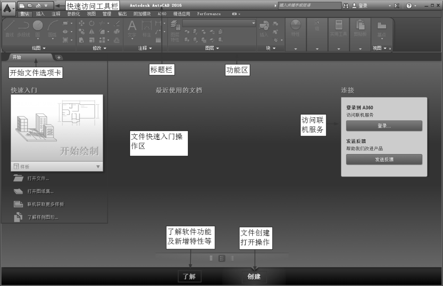Select the 圆 (Circle) tool
This screenshot has width=443, height=286.
[38, 28]
